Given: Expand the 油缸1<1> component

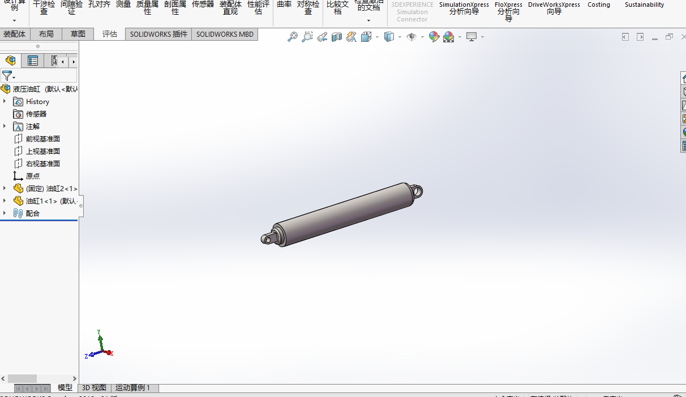Looking at the screenshot, I should tap(5, 201).
